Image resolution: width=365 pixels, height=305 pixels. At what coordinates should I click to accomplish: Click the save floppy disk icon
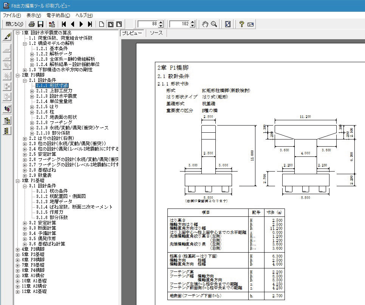pyautogui.click(x=40, y=24)
